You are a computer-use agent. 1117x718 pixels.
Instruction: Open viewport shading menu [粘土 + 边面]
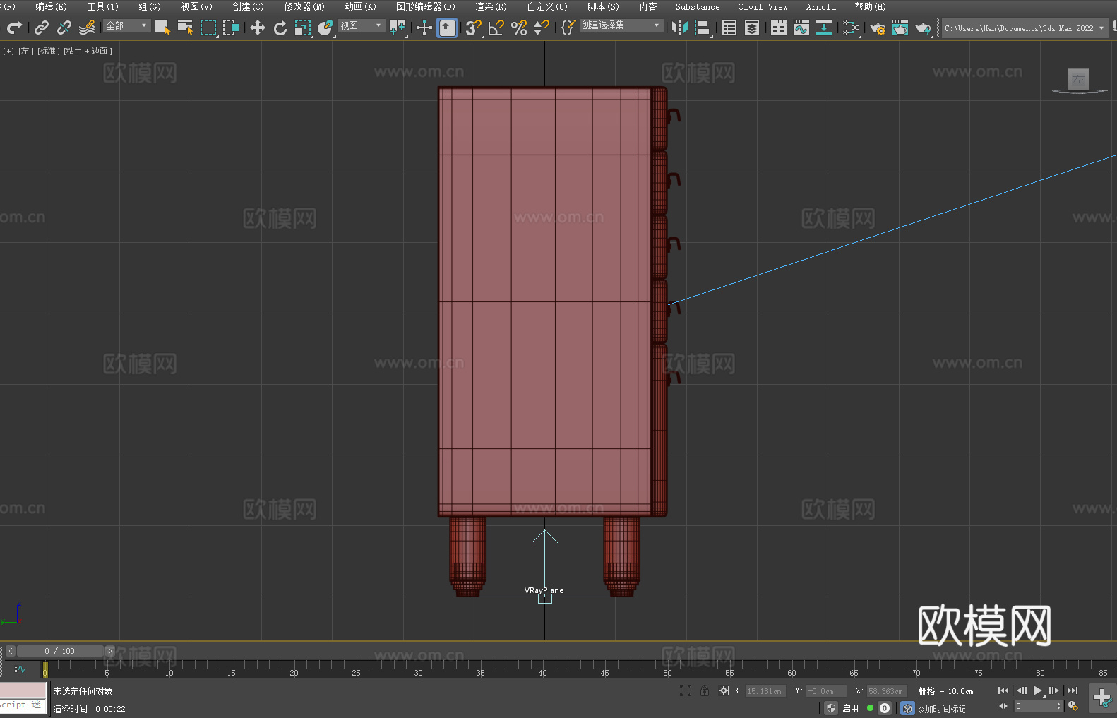88,51
